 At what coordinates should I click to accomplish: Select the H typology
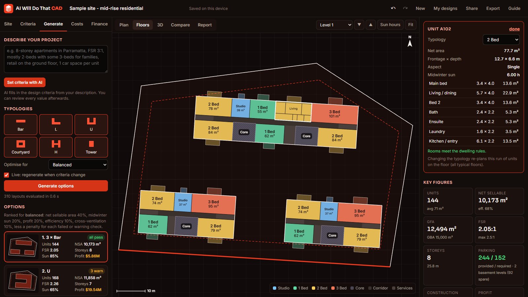pos(56,147)
